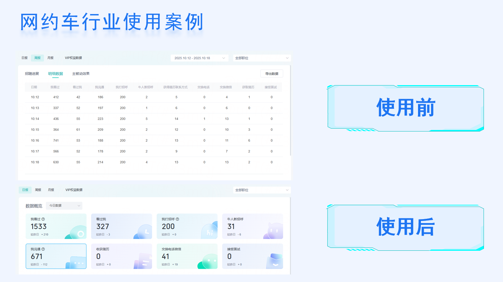The image size is (503, 282).
Task: Click the 导出数据 button
Action: point(272,74)
